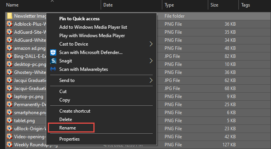The width and height of the screenshot is (271, 149).
Task: Expand the Snagit submenu arrow
Action: (151, 61)
